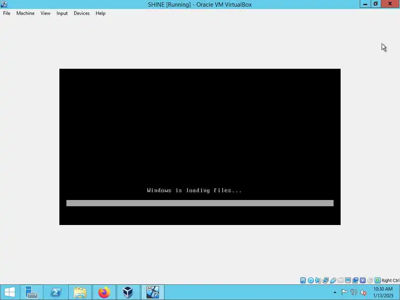This screenshot has height=300, width=400.
Task: Open the Input menu
Action: pyautogui.click(x=62, y=13)
